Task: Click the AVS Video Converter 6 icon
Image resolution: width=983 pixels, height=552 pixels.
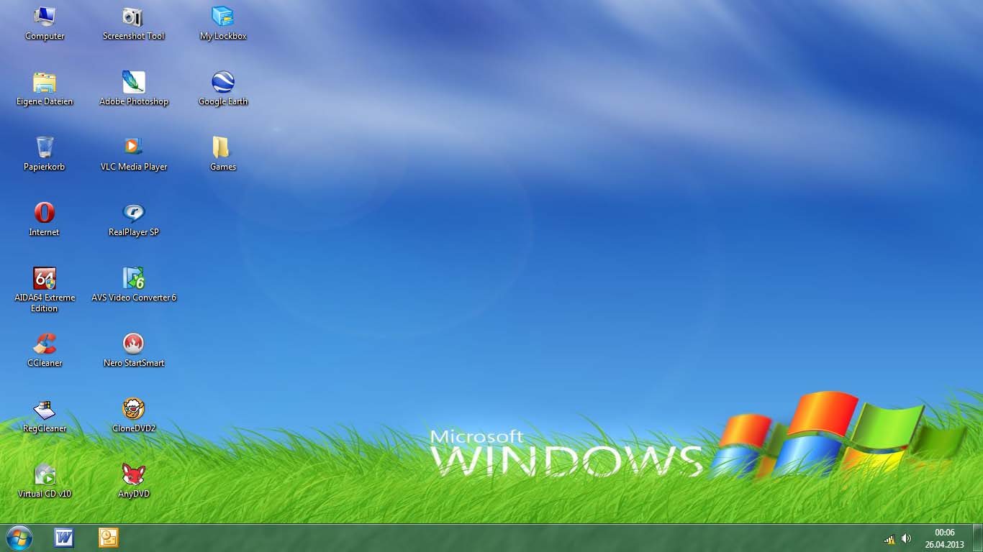Action: click(x=133, y=278)
